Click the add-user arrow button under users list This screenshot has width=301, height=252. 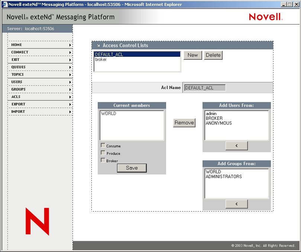[236, 146]
